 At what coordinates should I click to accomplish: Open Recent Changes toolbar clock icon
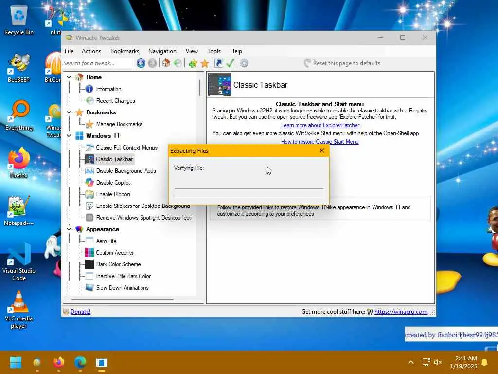click(x=178, y=63)
